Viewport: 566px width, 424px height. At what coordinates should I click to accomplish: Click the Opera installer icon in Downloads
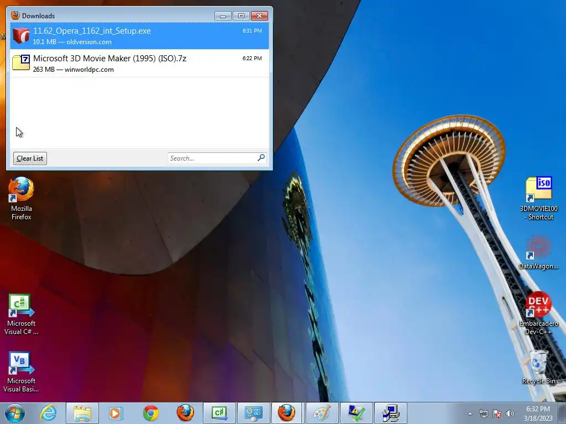[21, 36]
